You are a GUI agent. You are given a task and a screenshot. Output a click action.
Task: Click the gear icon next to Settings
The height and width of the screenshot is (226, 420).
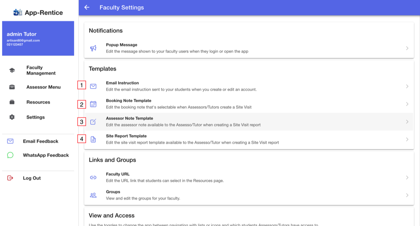12,117
